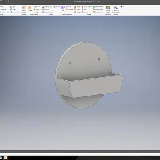The height and width of the screenshot is (160, 160).
Task: Choose the Freeform Box tool
Action: 63,8
